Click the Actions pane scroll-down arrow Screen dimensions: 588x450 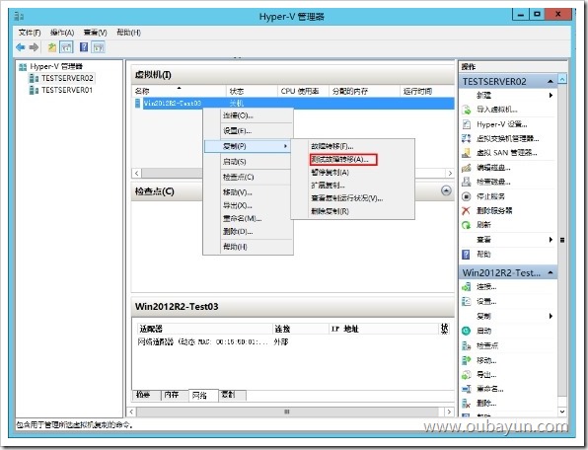(562, 412)
